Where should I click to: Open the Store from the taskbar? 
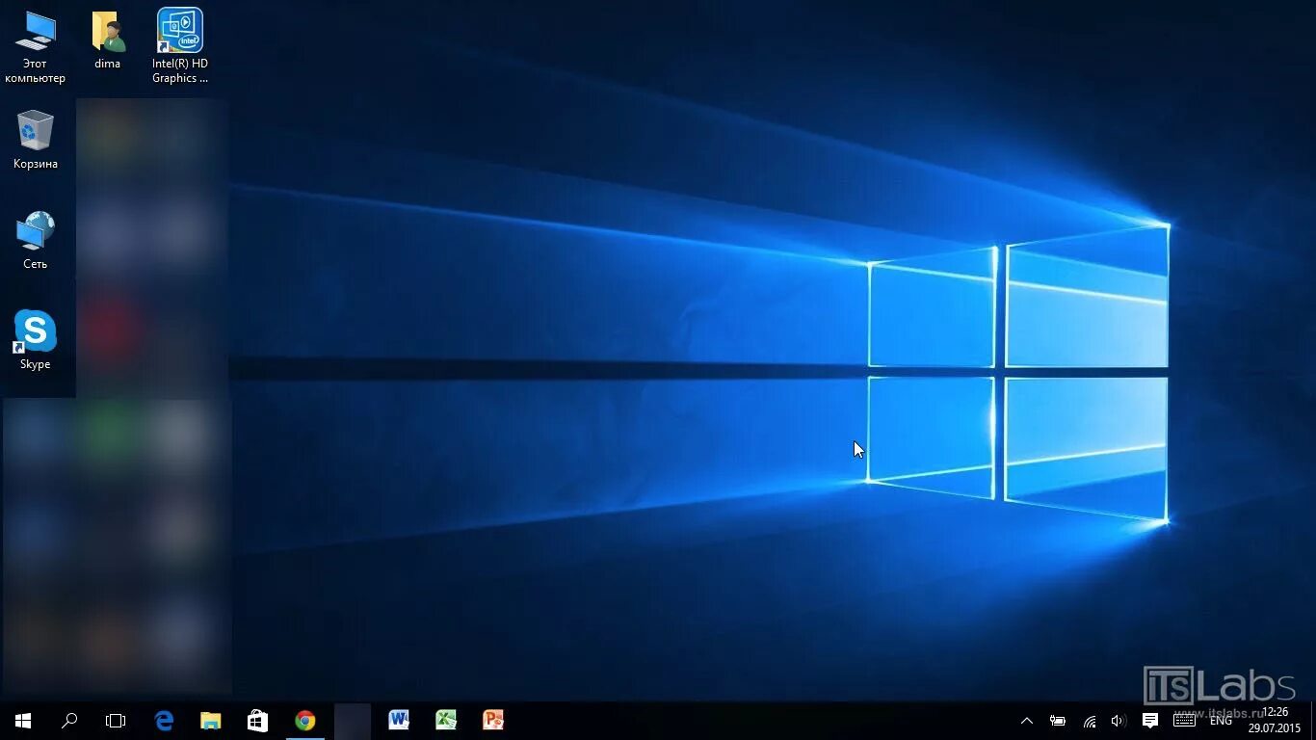(257, 721)
